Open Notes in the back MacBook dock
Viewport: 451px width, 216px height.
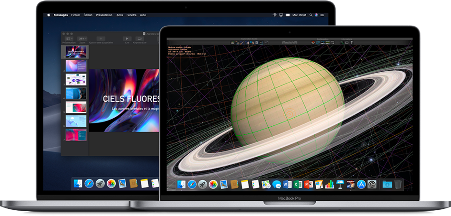[144, 184]
